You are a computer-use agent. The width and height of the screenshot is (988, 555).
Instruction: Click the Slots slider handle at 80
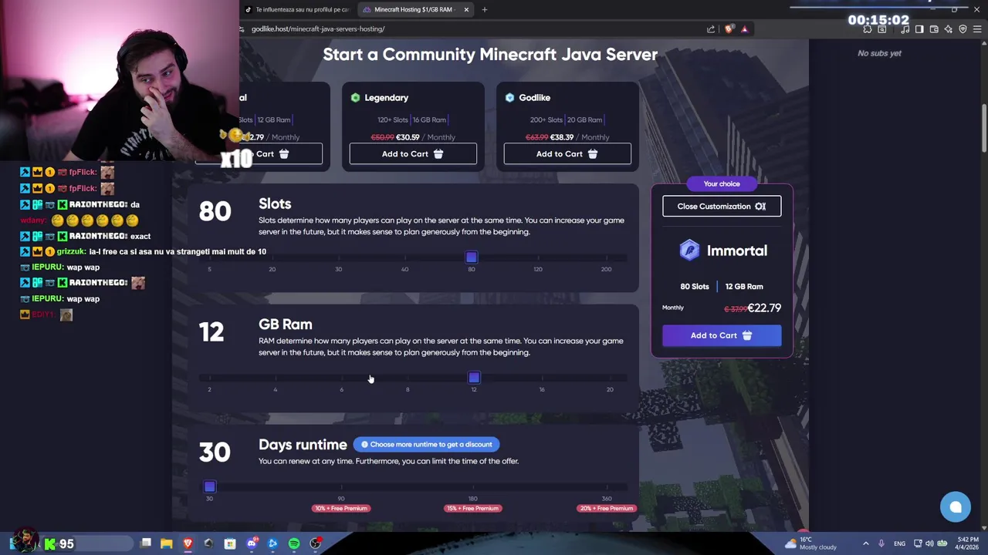(x=472, y=257)
